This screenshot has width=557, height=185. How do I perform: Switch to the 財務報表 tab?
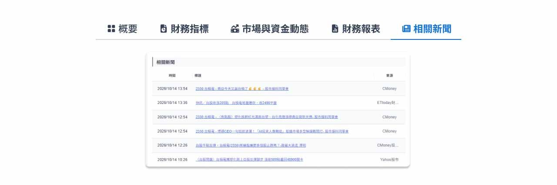pyautogui.click(x=356, y=29)
